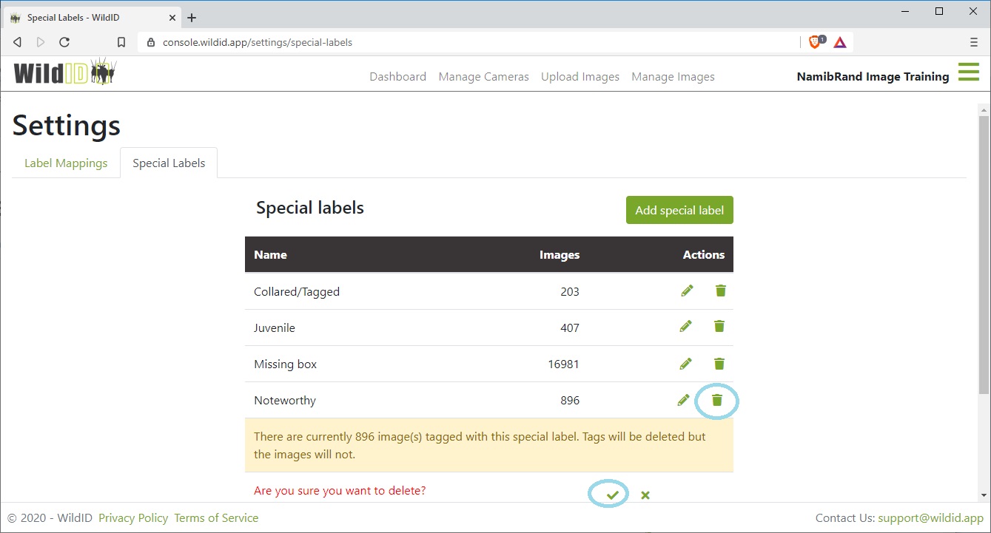Click 'Are you sure you want to delete?' text

[340, 491]
